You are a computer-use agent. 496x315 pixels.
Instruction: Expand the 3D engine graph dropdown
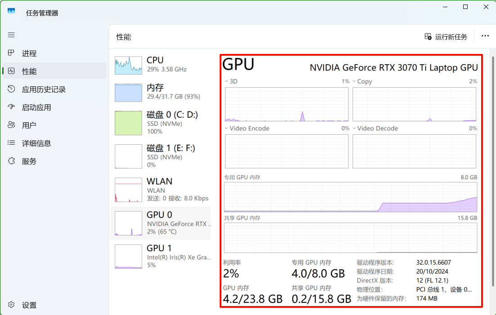227,82
